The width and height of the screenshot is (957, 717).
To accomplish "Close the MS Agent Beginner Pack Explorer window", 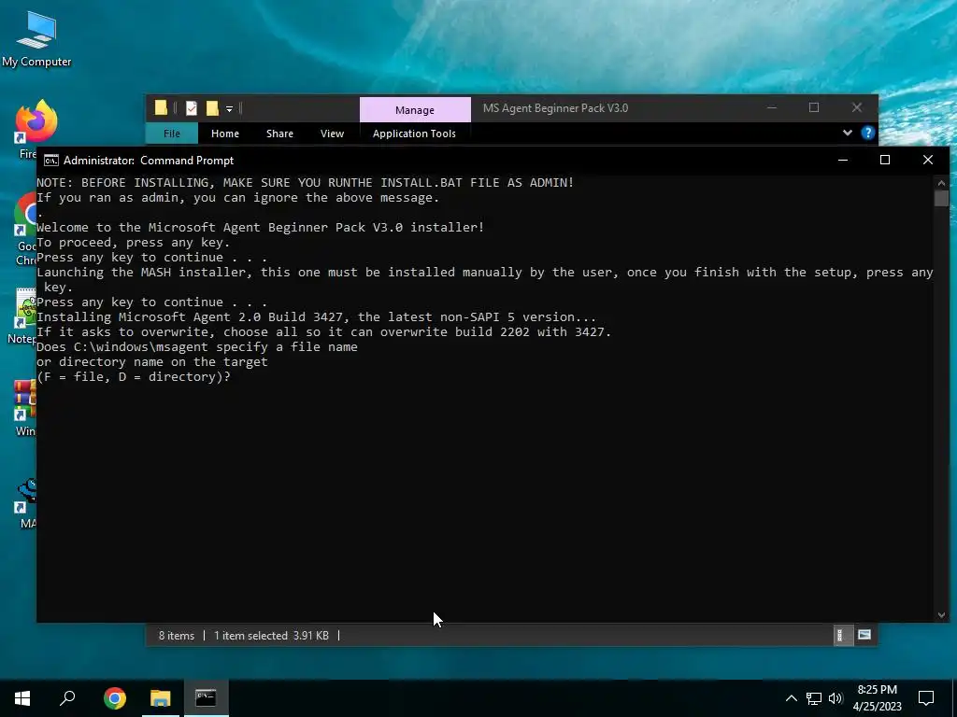I will (x=857, y=107).
